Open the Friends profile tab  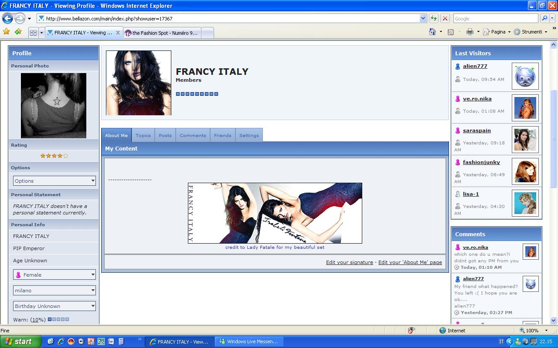pos(222,135)
